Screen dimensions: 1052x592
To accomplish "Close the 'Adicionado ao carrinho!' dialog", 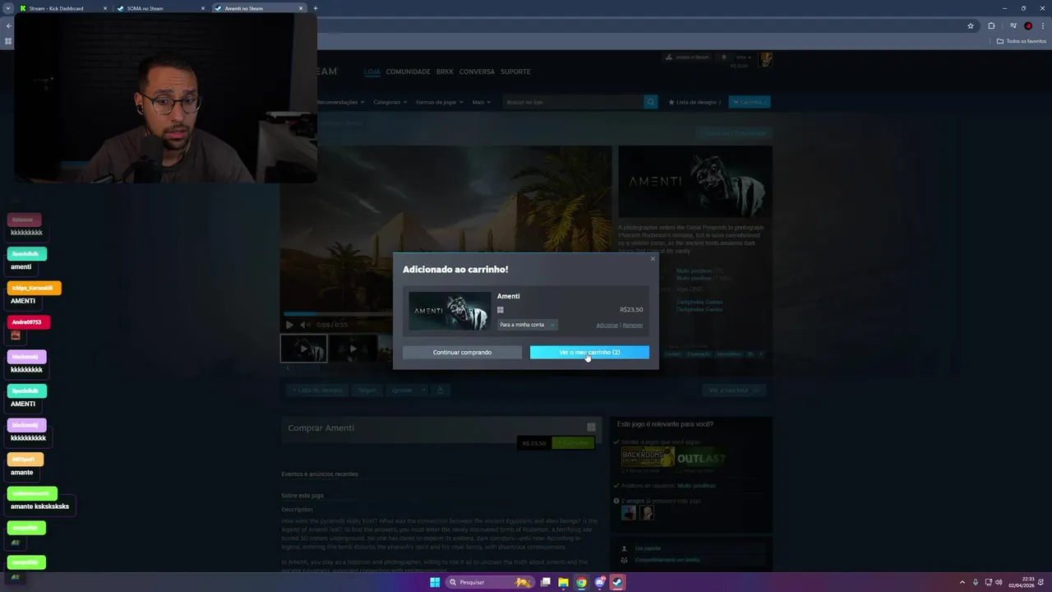I will tap(653, 259).
